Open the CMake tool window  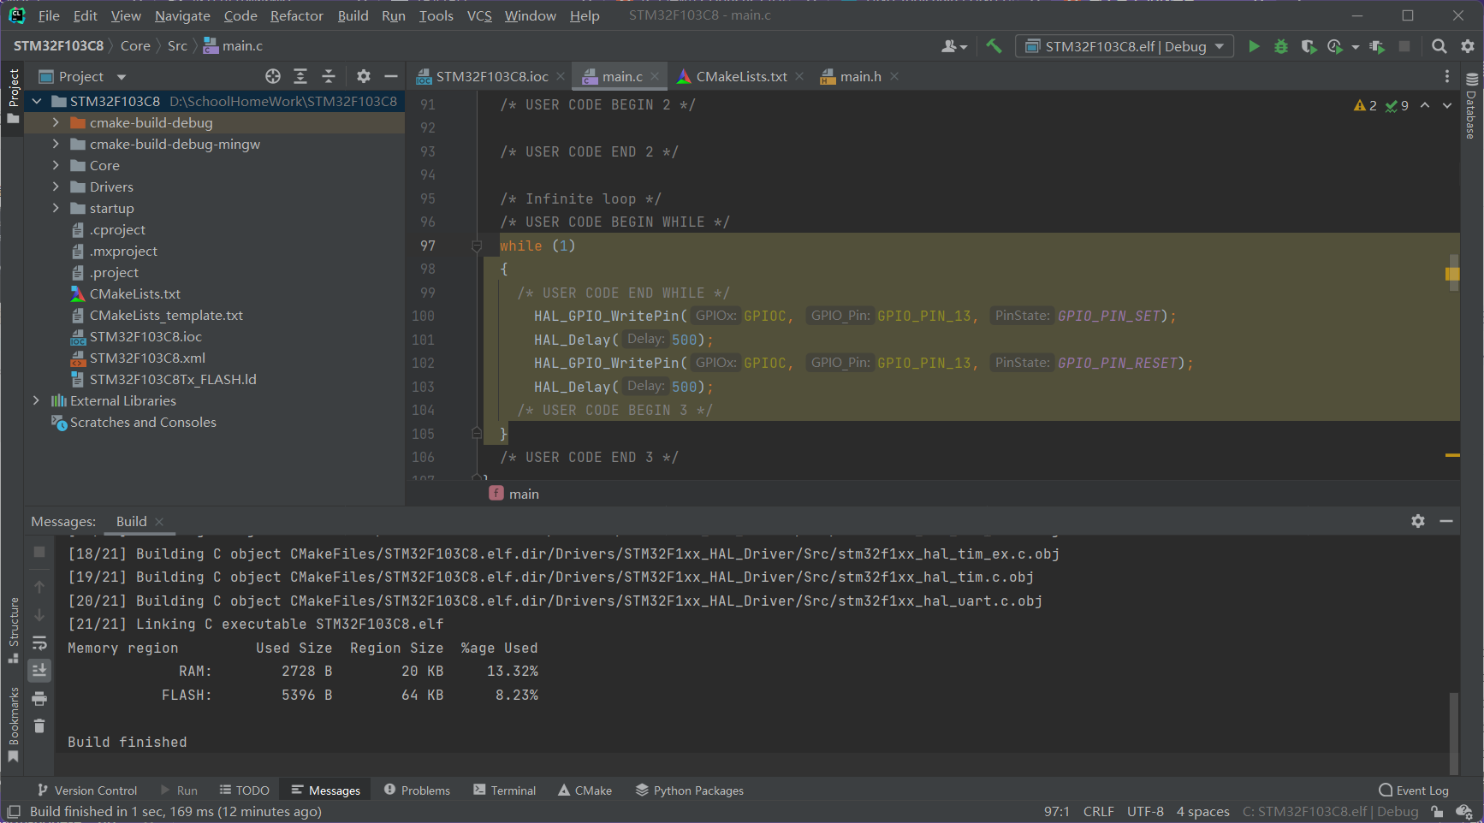click(585, 790)
